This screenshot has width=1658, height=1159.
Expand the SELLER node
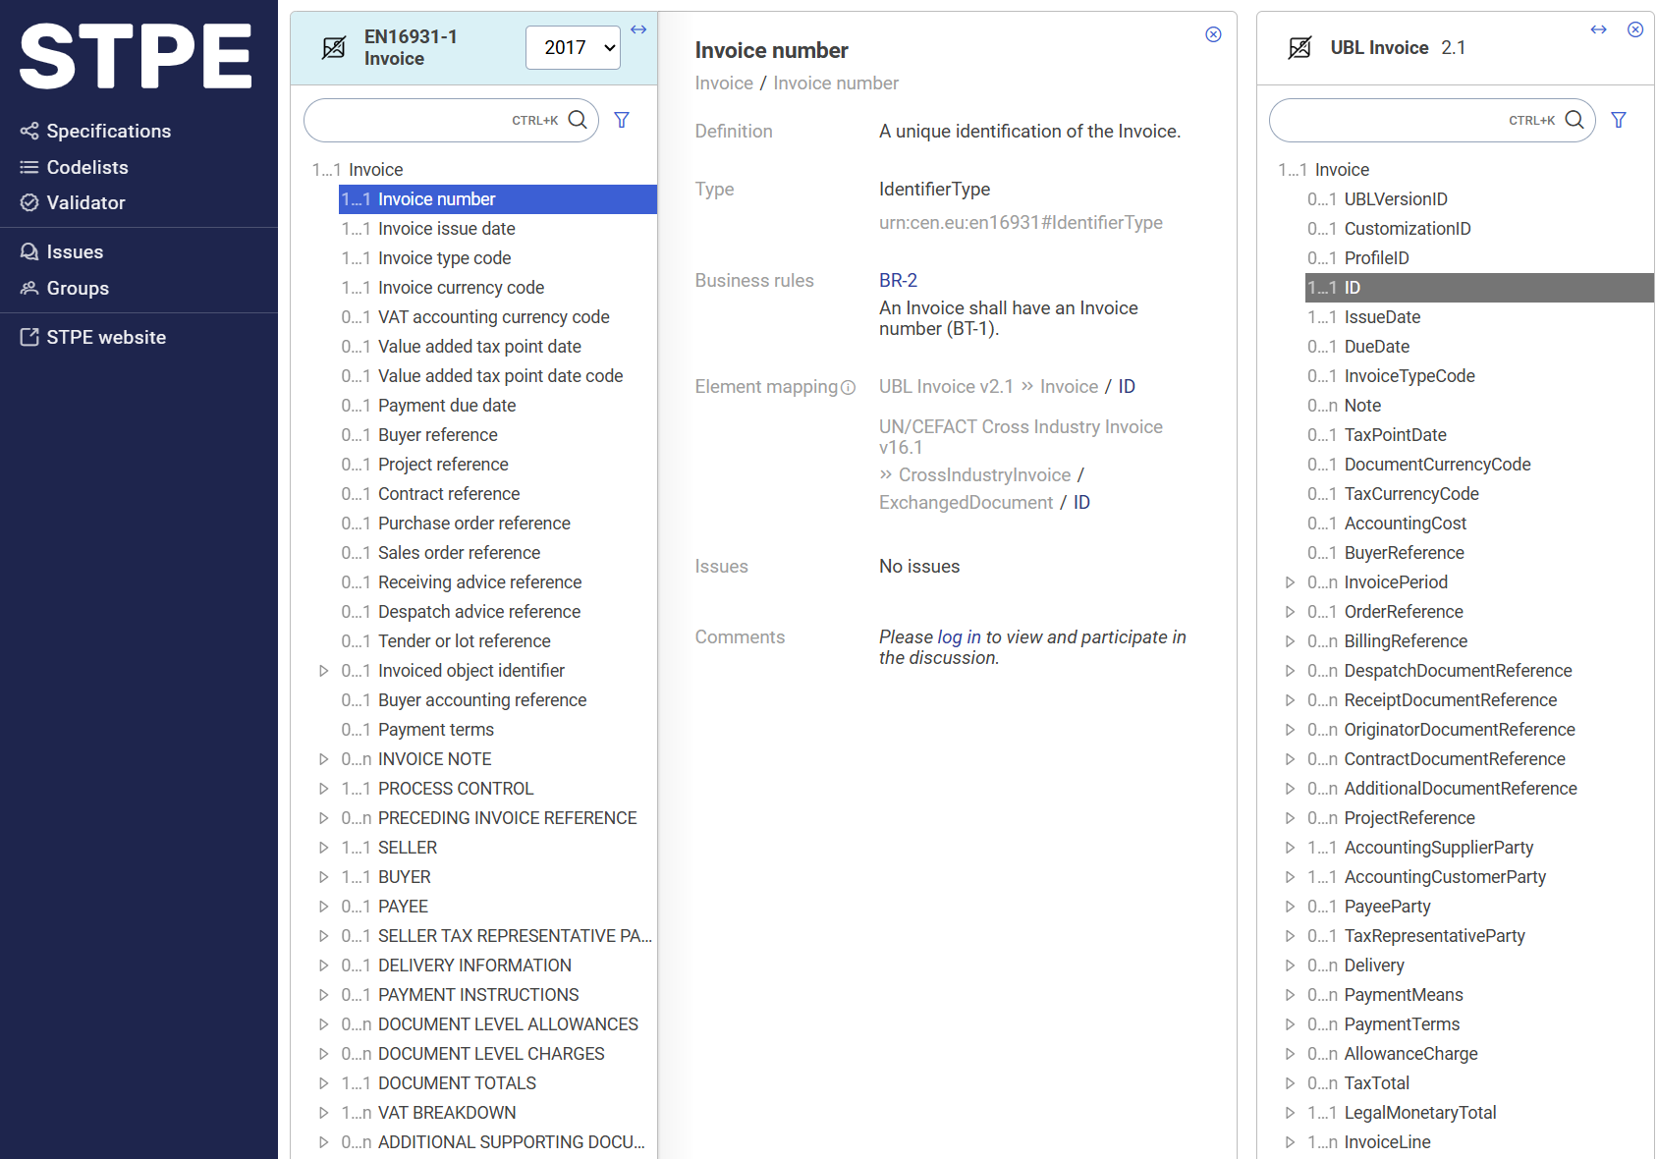(323, 848)
